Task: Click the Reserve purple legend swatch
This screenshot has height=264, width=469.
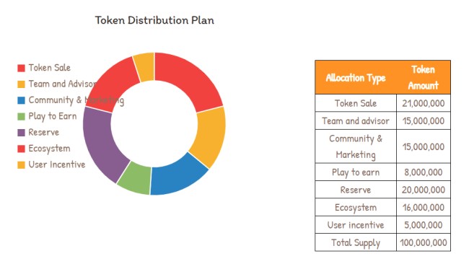Action: [x=21, y=133]
